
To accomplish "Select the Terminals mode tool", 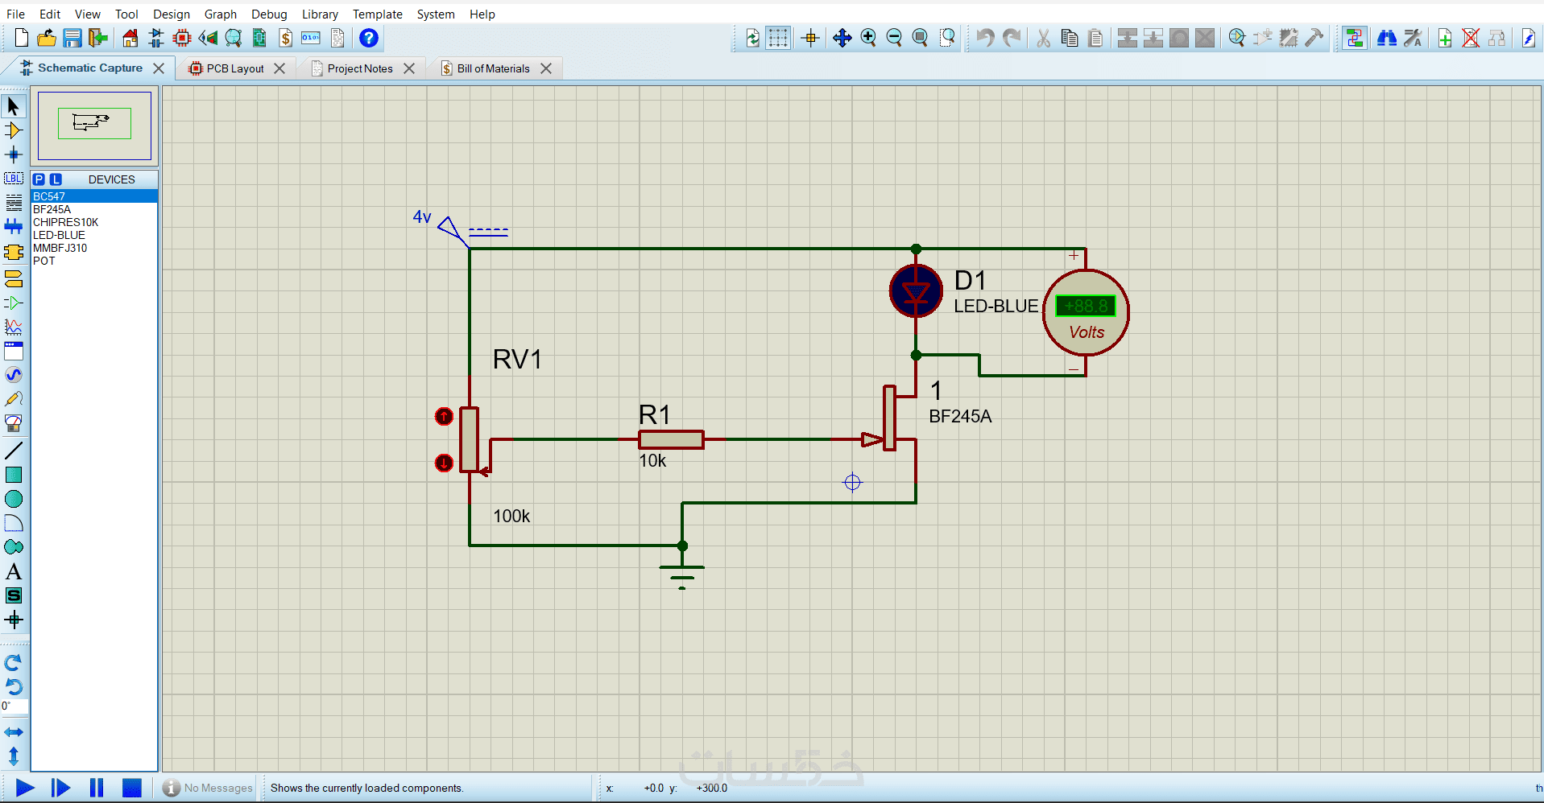I will coord(14,278).
